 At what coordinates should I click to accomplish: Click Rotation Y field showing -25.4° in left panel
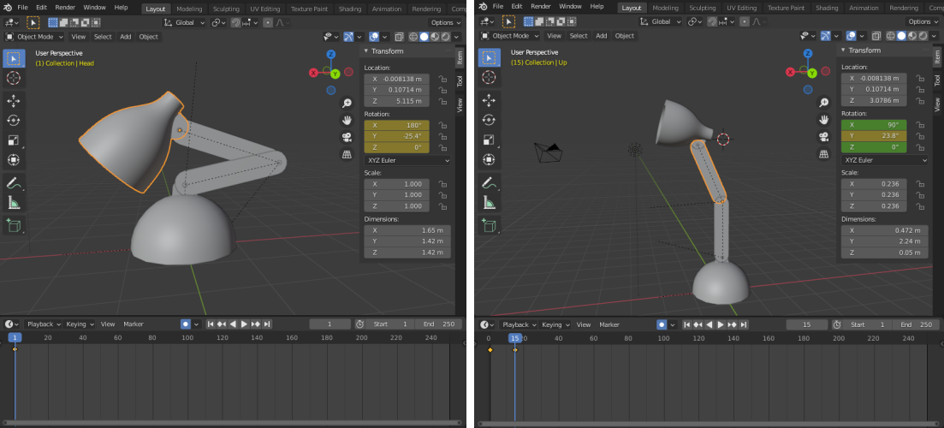pyautogui.click(x=397, y=136)
